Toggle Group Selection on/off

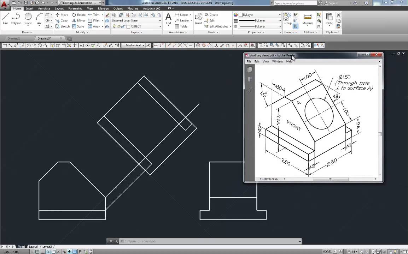295,26
